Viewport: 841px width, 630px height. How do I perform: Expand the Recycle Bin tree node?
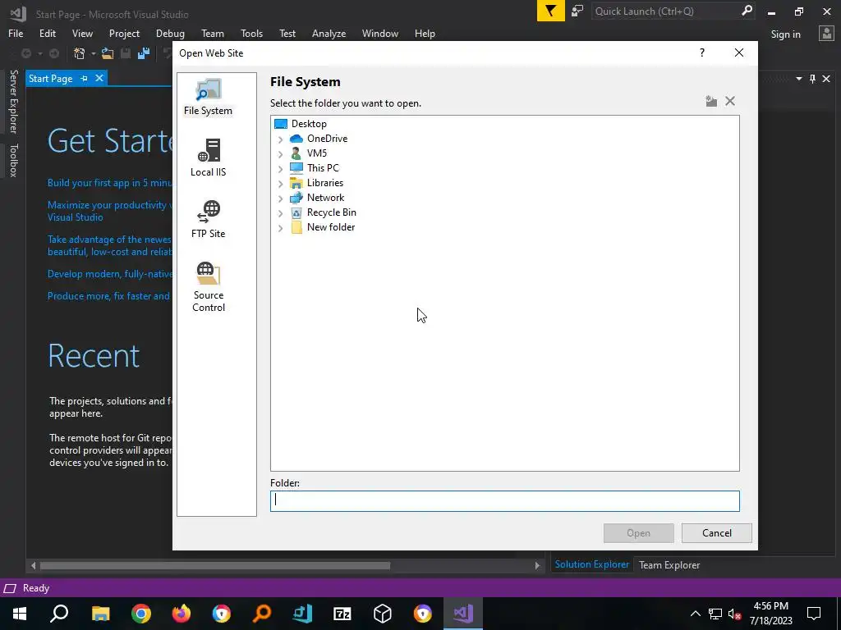tap(280, 213)
